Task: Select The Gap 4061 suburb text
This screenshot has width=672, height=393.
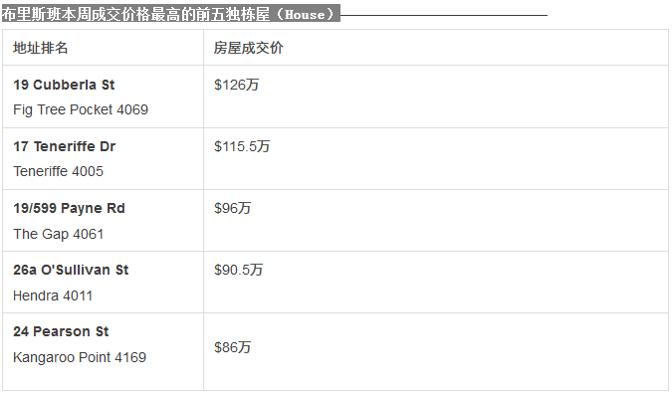Action: coord(59,234)
